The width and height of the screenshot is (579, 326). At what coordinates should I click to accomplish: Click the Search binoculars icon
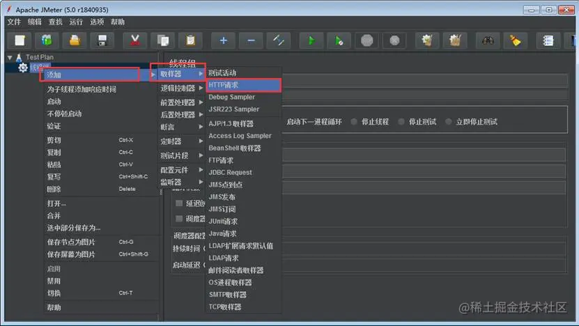tap(488, 40)
